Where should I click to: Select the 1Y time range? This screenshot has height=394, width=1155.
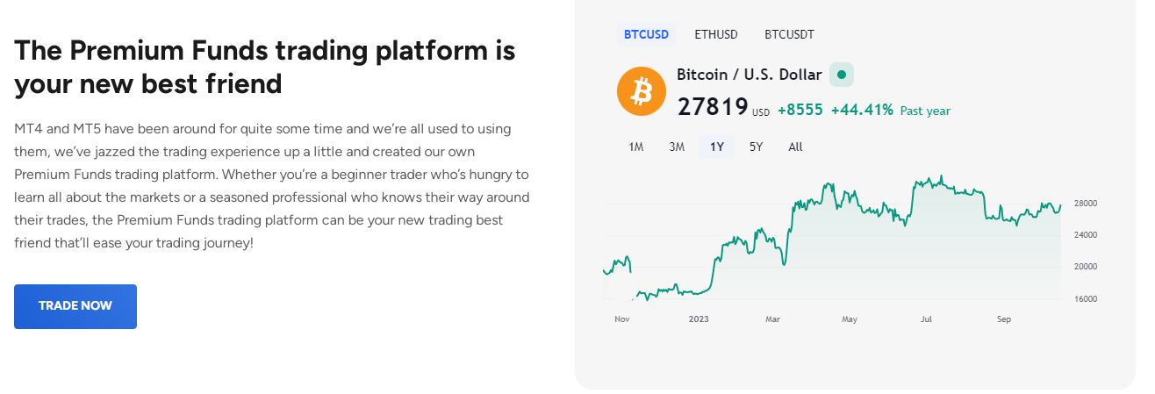click(717, 147)
